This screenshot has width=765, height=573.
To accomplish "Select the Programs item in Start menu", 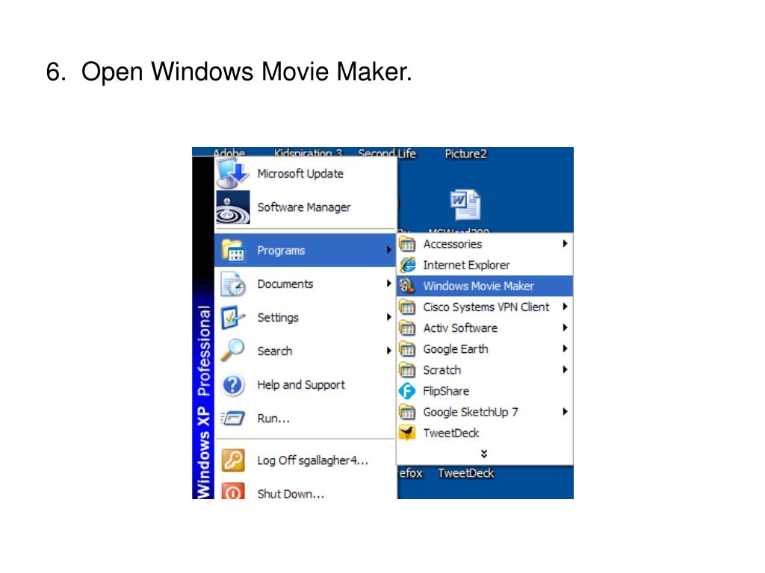I will (x=306, y=250).
